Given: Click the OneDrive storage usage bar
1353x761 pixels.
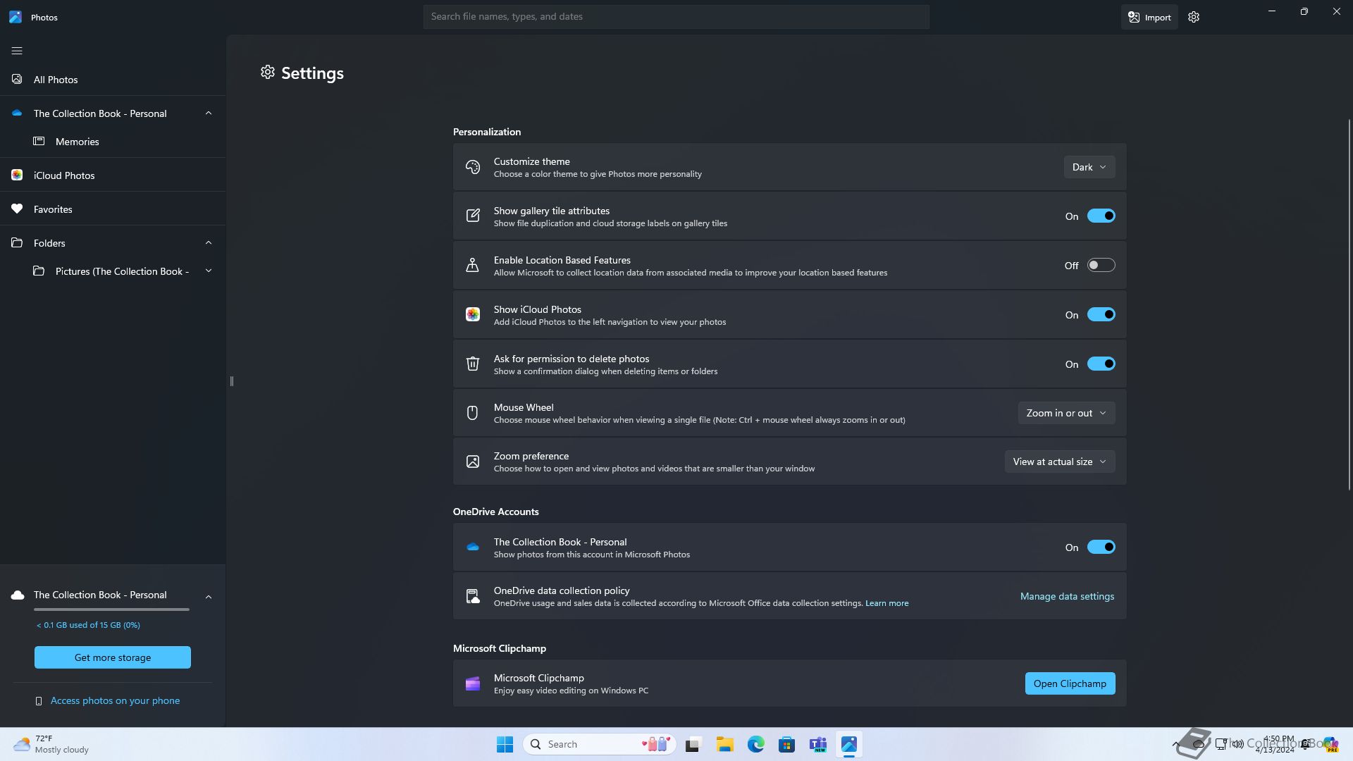Looking at the screenshot, I should tap(111, 610).
